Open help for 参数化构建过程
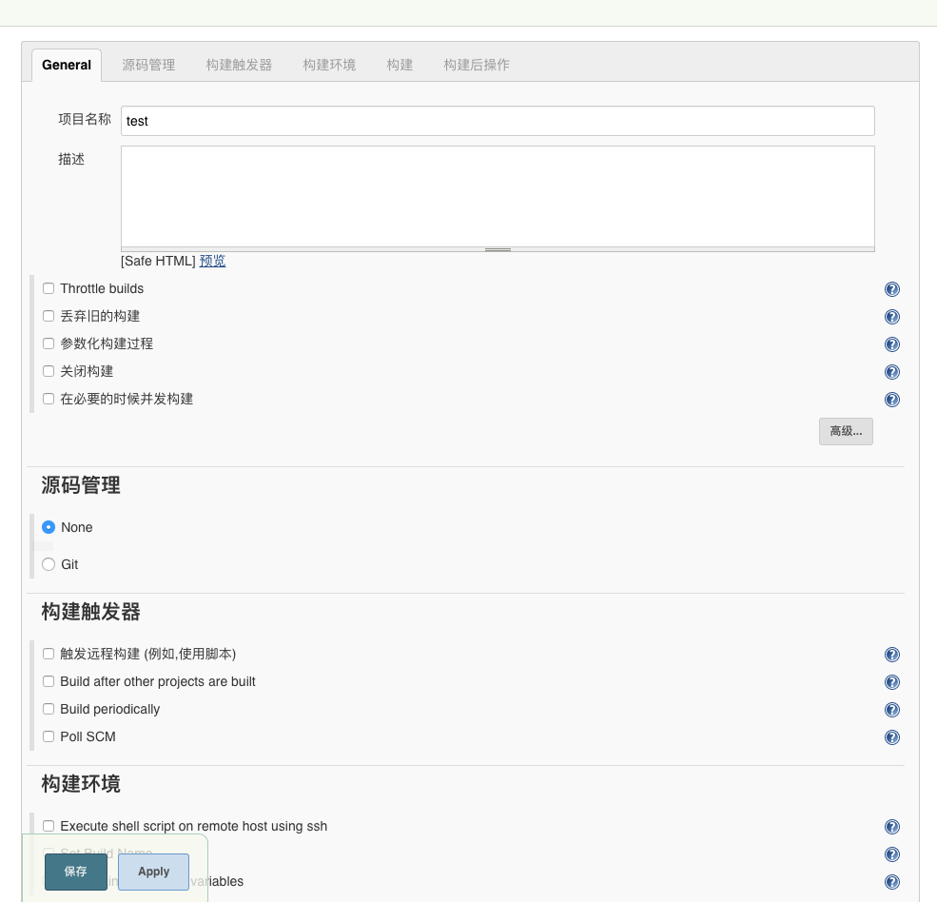This screenshot has width=937, height=902. 891,344
